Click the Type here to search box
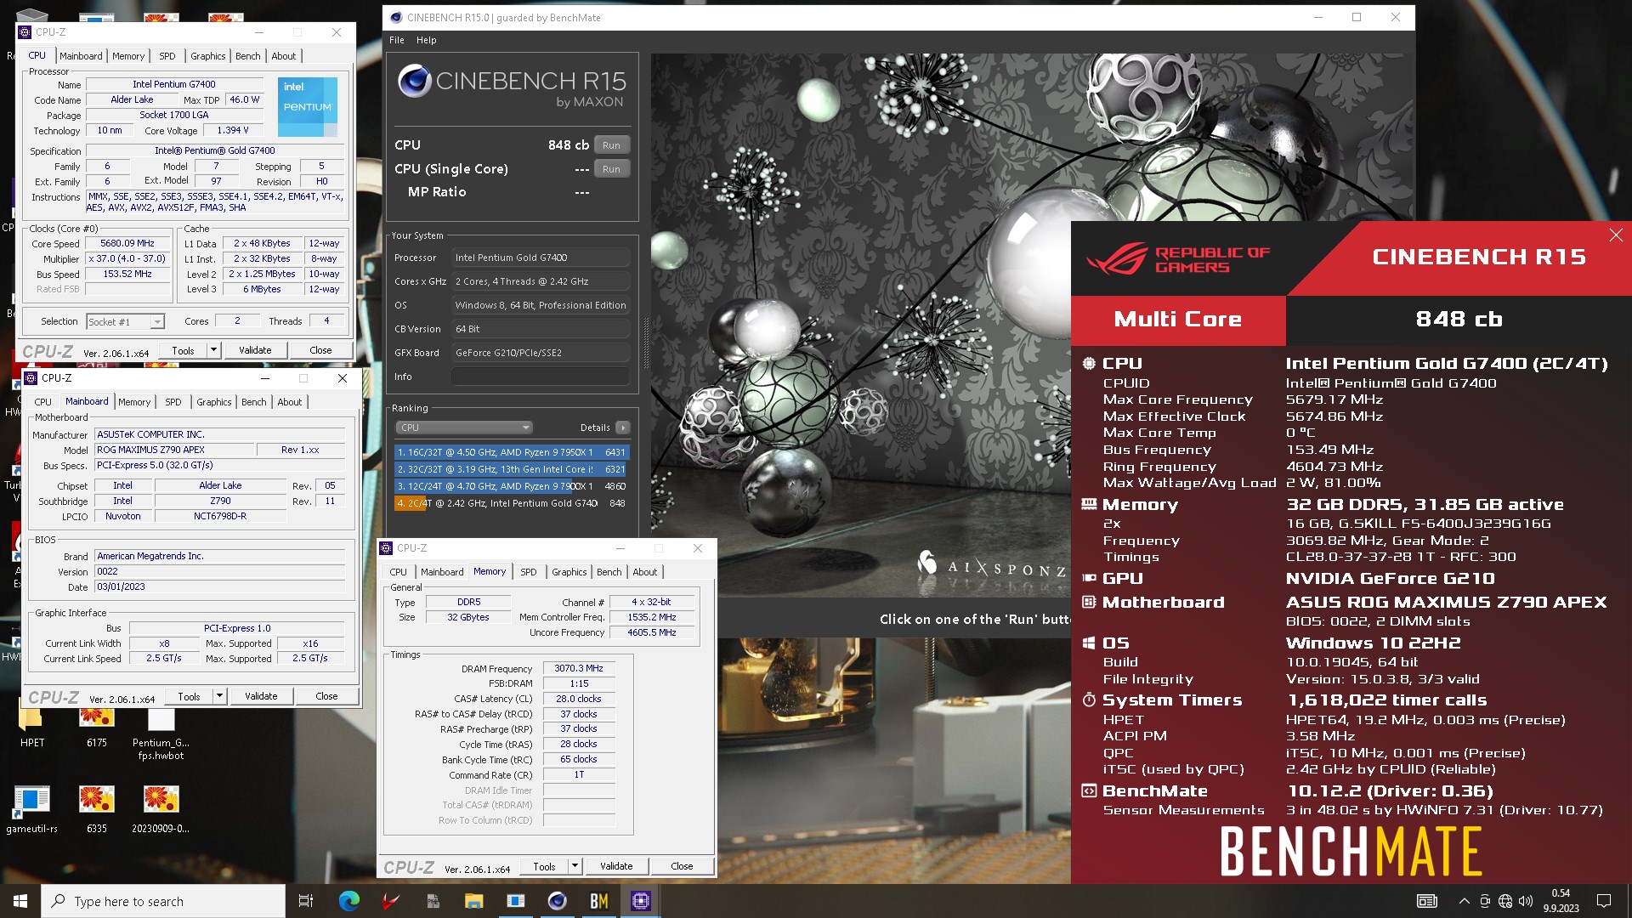 163,901
